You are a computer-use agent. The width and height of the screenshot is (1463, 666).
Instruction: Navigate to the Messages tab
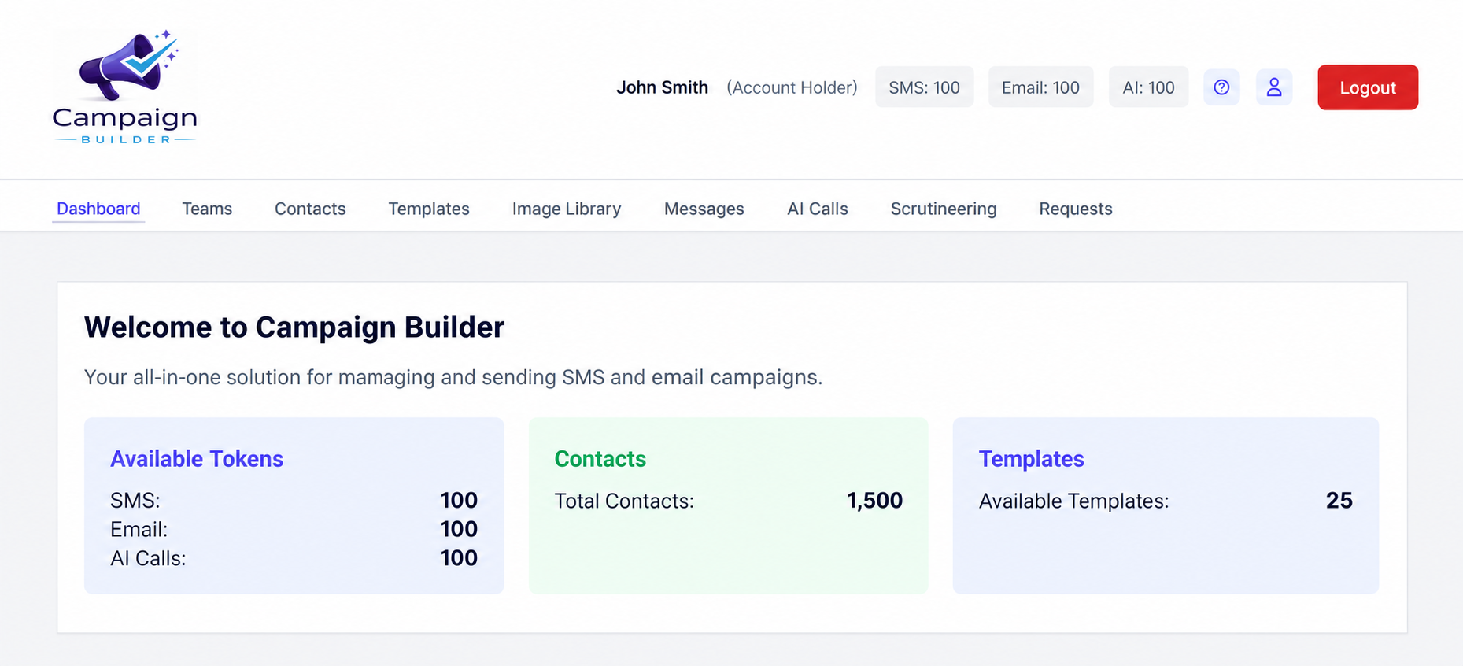coord(704,209)
